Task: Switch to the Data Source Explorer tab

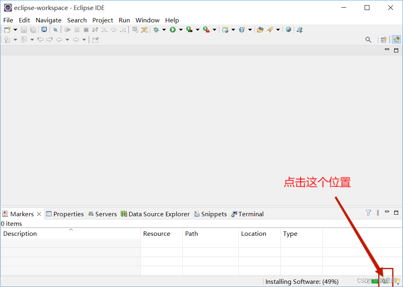Action: click(155, 214)
